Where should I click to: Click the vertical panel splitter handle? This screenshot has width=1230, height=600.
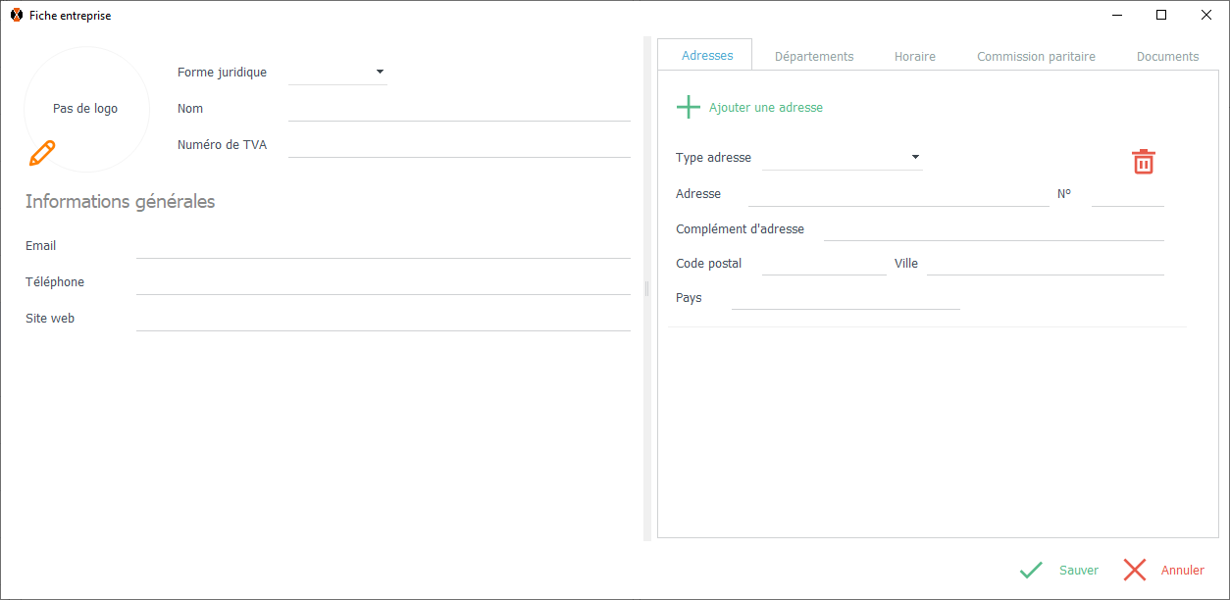tap(646, 288)
